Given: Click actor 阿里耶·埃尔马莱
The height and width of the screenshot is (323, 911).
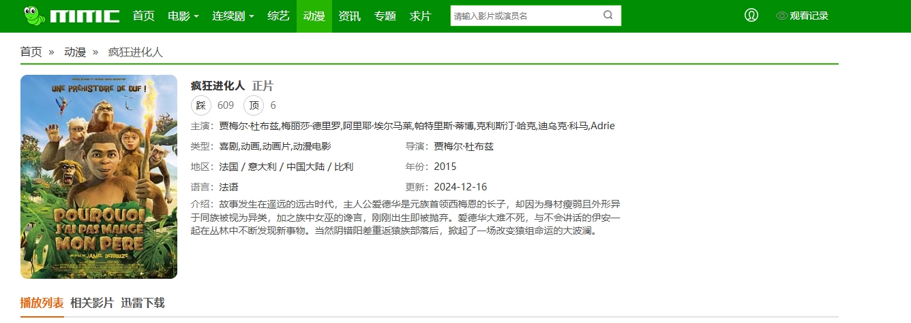Looking at the screenshot, I should (377, 126).
